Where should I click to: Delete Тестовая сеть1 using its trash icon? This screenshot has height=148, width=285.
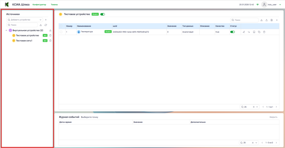[50, 41]
